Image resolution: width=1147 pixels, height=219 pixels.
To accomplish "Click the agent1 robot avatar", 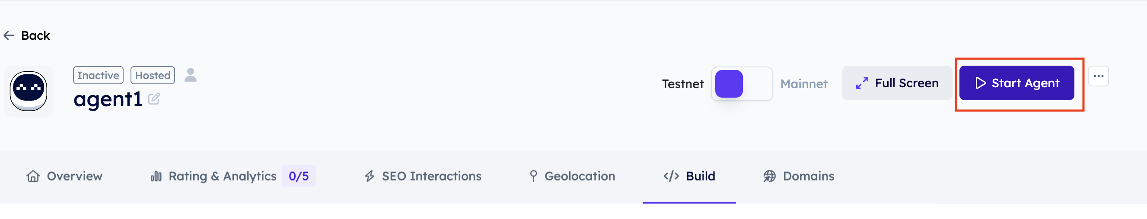I will (x=29, y=91).
